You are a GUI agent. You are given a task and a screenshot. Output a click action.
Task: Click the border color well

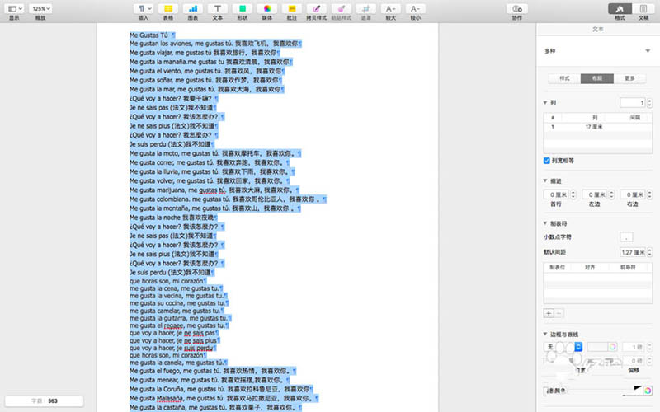597,346
